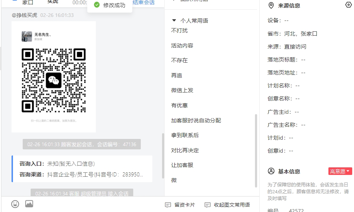Click the 咨询入口 未知 info line
This screenshot has width=354, height=212.
coord(57,164)
